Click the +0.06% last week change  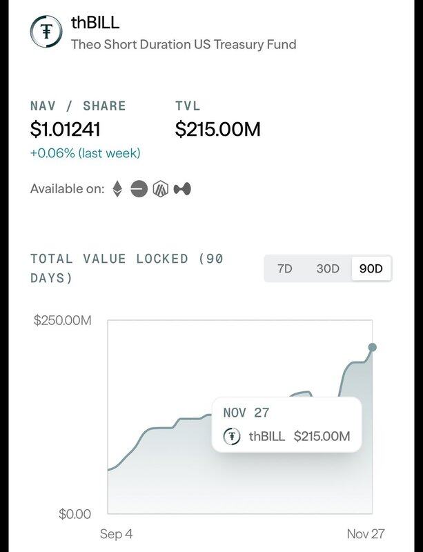click(85, 152)
